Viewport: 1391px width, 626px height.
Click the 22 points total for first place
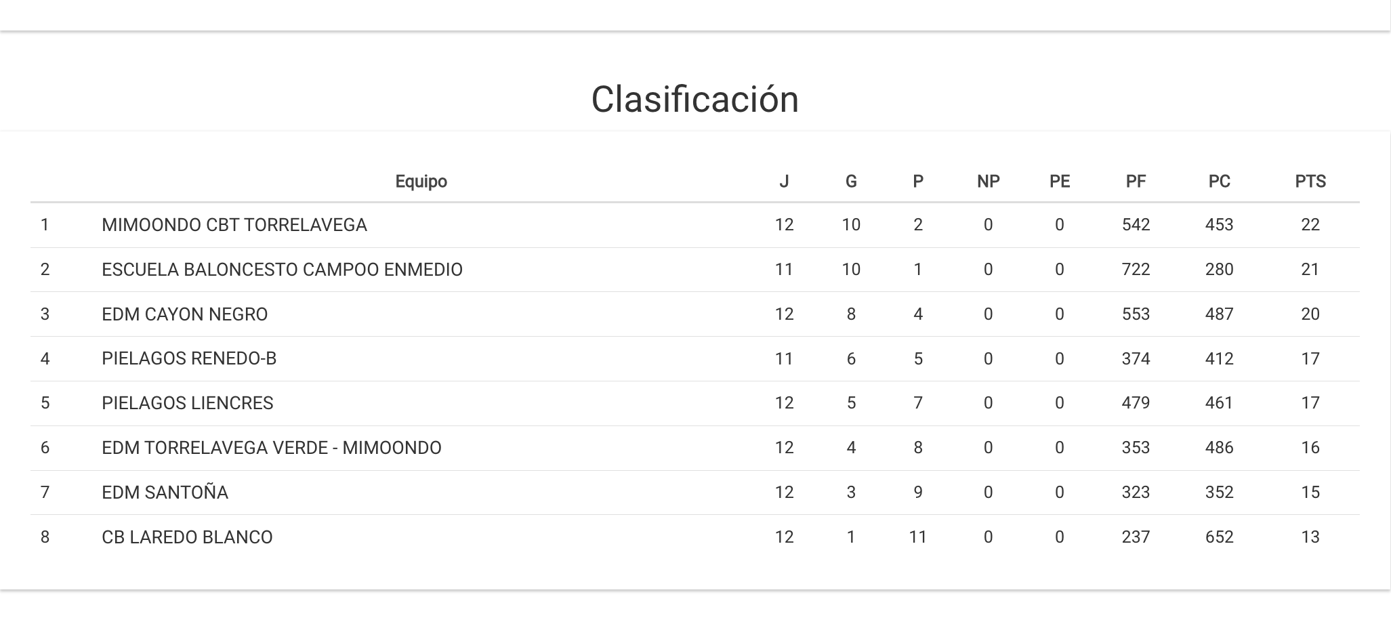(x=1310, y=225)
